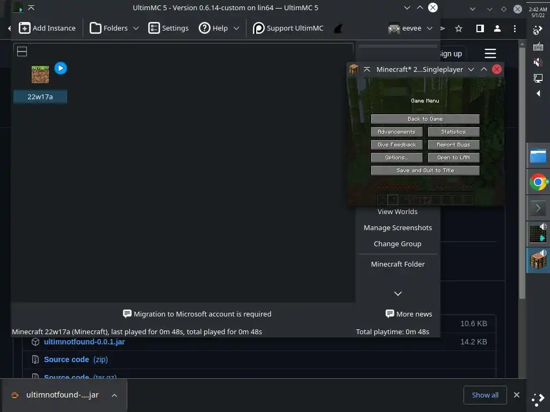Screen dimensions: 550x412
Task: Open ultimnotfound-0.0.1.jar link in browser
Action: click(x=84, y=342)
